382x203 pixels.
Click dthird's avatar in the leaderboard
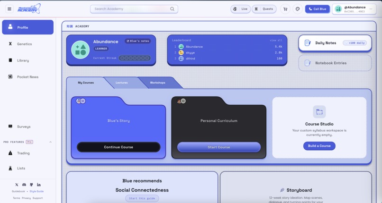(x=181, y=59)
